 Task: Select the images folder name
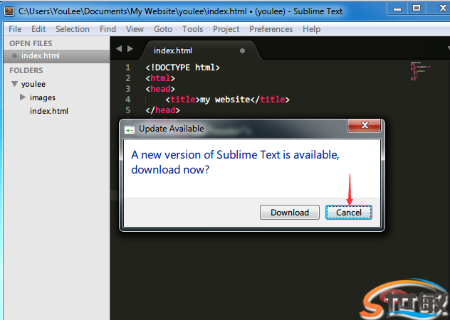[x=43, y=98]
